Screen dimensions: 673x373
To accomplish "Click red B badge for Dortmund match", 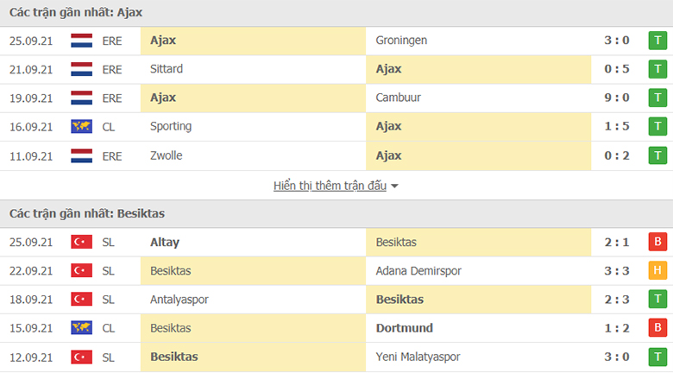I will [657, 328].
